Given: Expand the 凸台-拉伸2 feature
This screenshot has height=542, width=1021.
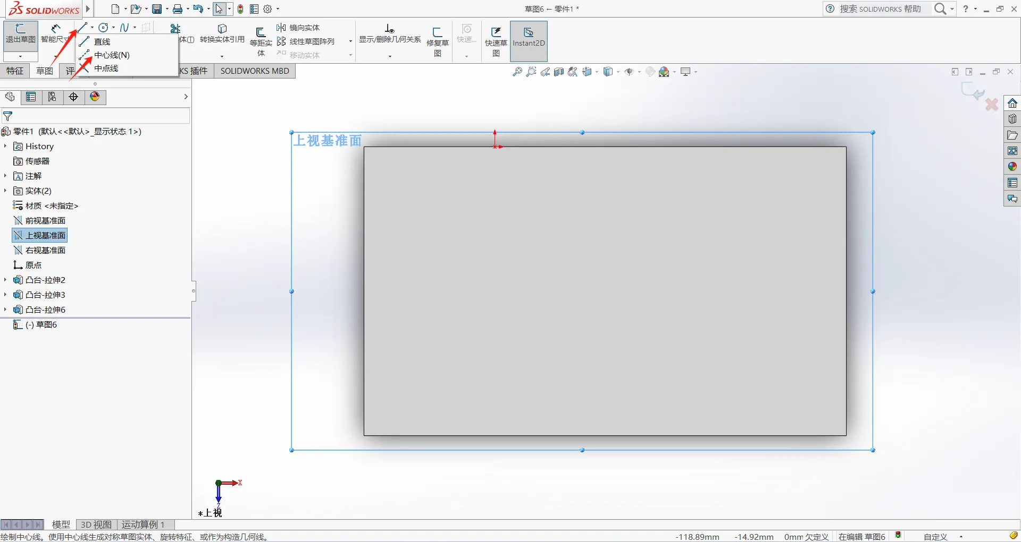Looking at the screenshot, I should 5,280.
